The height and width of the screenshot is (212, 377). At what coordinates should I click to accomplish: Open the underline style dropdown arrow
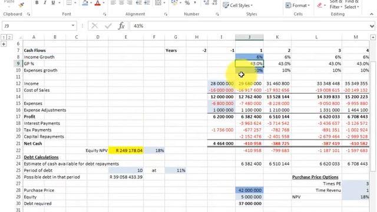tap(59, 3)
